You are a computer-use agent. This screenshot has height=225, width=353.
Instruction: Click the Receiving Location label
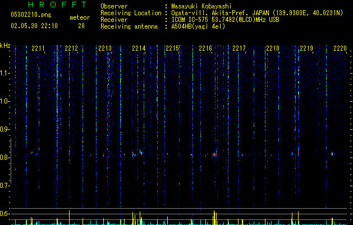pos(131,13)
